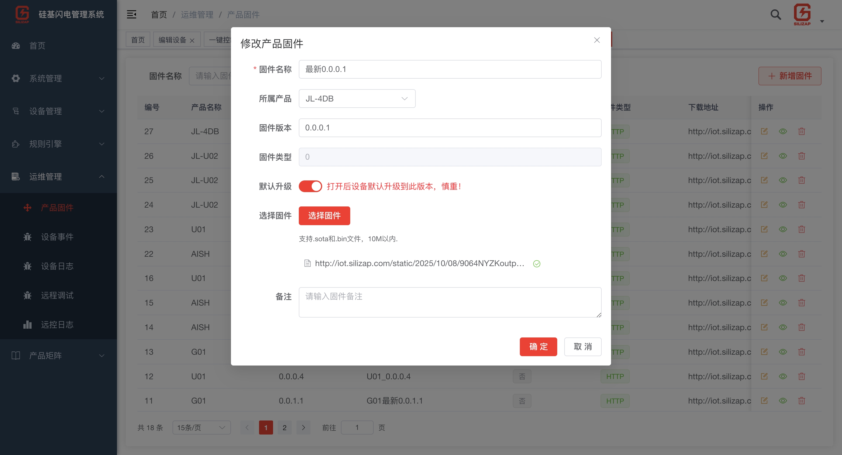
Task: Confirm changes with the 确定 button
Action: pos(538,347)
